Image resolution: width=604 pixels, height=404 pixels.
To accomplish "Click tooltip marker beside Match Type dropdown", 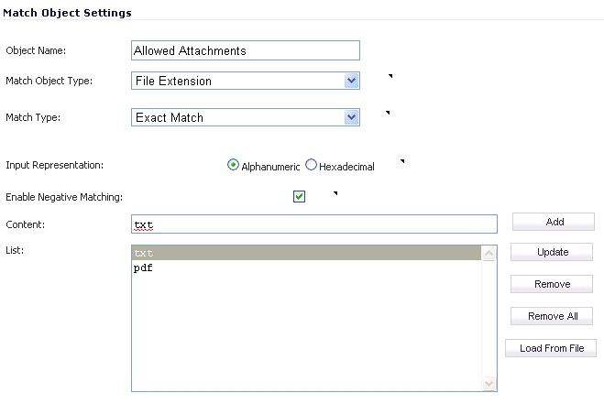I will (x=388, y=113).
